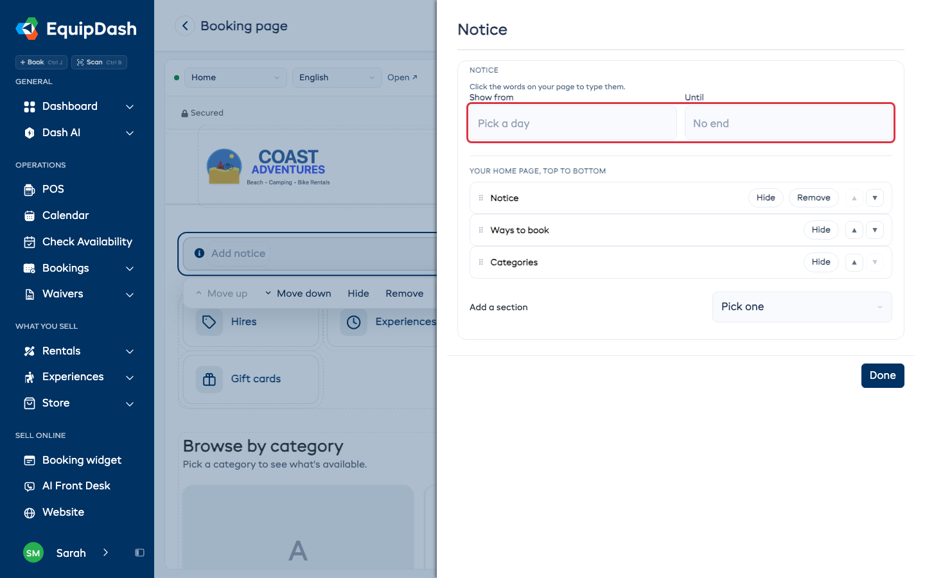Screen dimensions: 925x578
Task: Open the Home page dropdown
Action: click(236, 78)
